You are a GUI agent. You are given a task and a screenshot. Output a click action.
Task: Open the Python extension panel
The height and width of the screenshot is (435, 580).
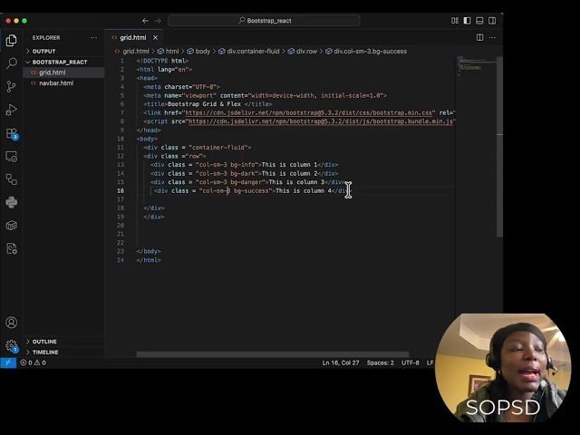tap(11, 202)
